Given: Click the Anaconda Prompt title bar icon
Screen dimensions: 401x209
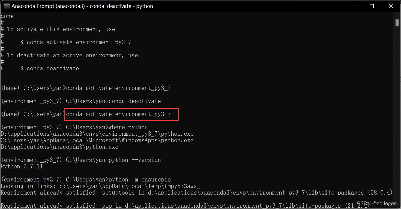Looking at the screenshot, I should [7, 6].
